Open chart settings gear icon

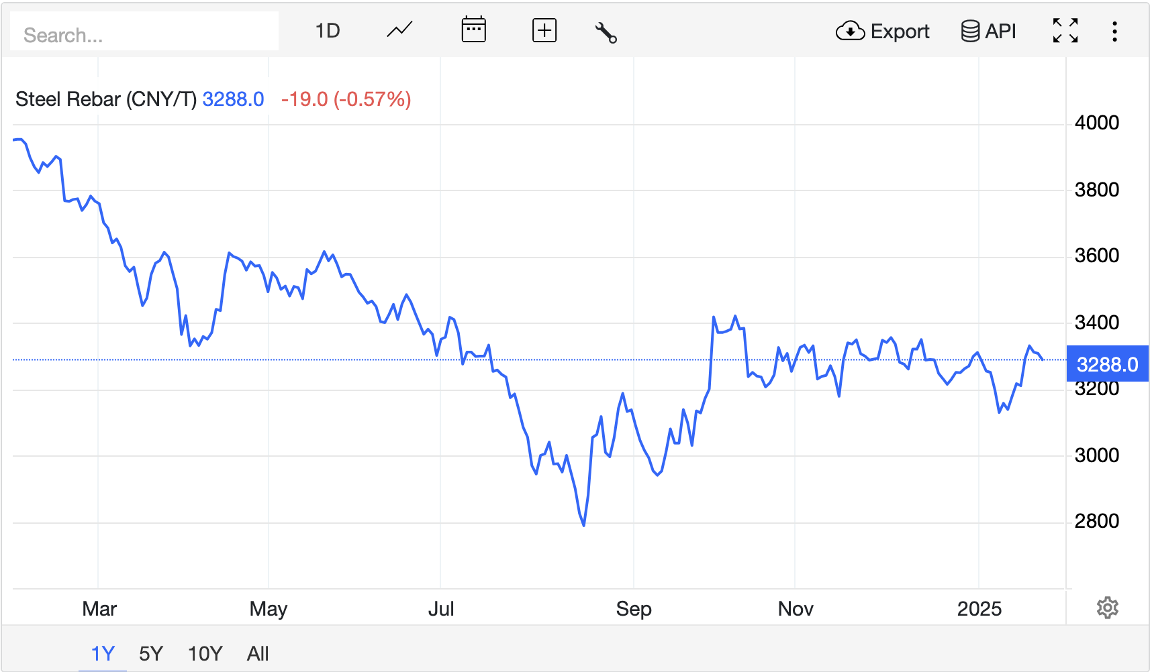(1107, 608)
